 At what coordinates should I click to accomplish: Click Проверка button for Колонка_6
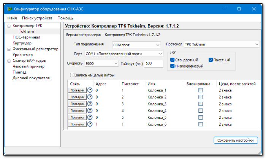[x=77, y=124]
